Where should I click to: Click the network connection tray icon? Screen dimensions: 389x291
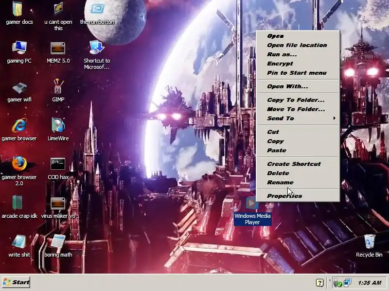347,283
